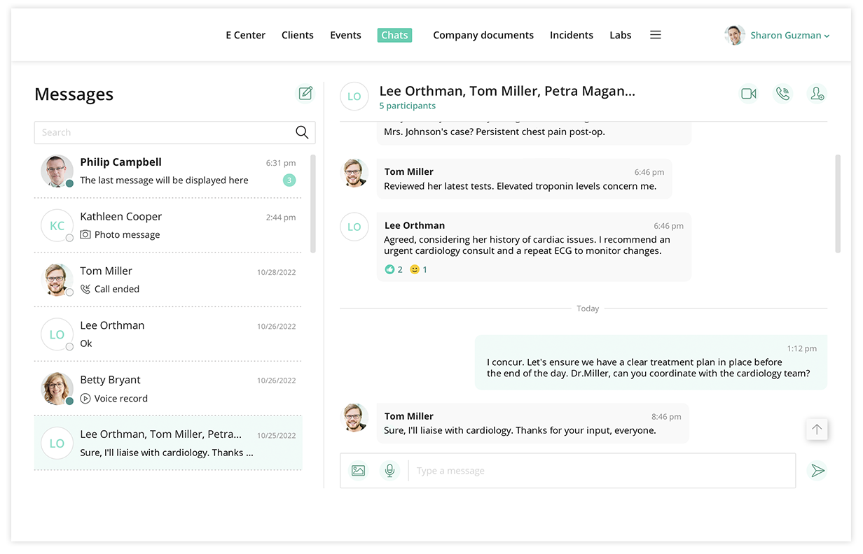Image resolution: width=863 pixels, height=554 pixels.
Task: Add a participant to the group chat
Action: point(817,94)
